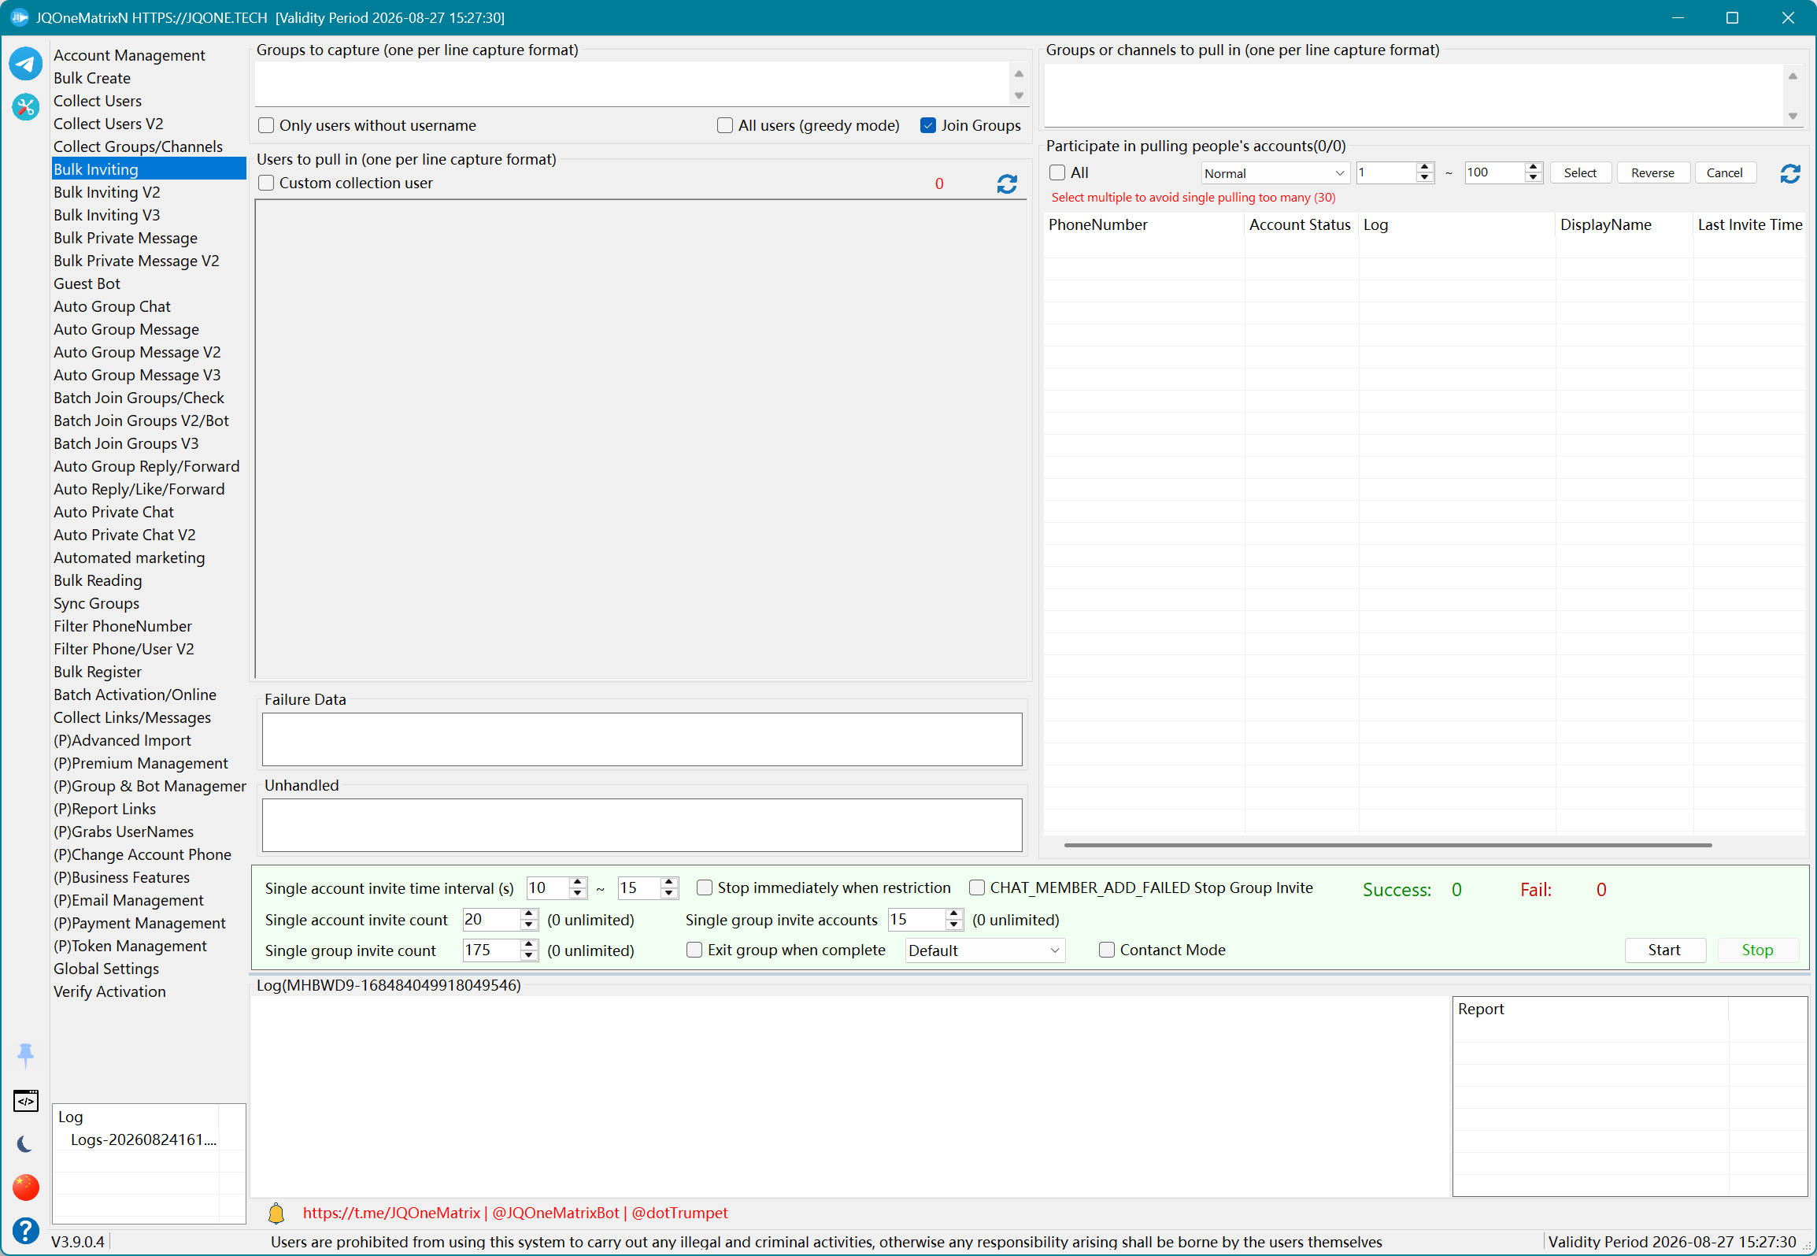
Task: Open the Telegram module icon in sidebar
Action: 25,64
